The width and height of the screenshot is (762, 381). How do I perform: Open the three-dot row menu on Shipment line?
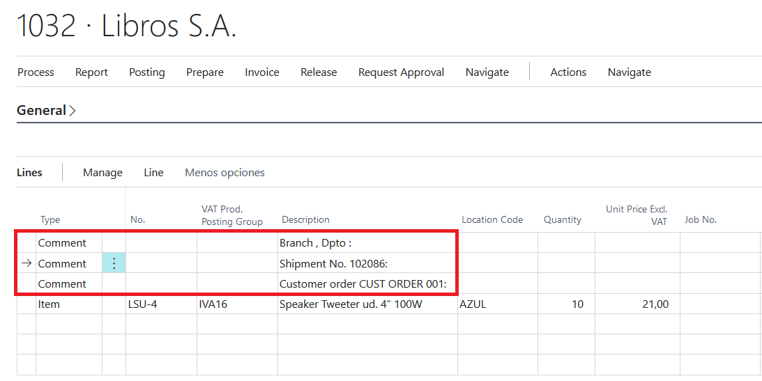pyautogui.click(x=114, y=263)
